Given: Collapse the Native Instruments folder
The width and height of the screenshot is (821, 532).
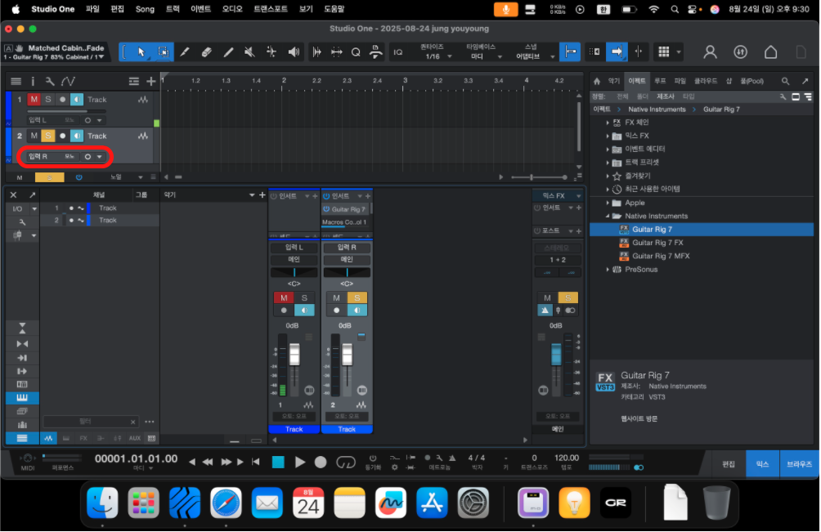Looking at the screenshot, I should click(x=608, y=216).
